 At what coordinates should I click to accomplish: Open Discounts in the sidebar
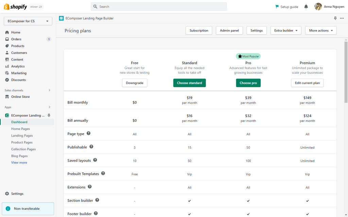tap(18, 80)
